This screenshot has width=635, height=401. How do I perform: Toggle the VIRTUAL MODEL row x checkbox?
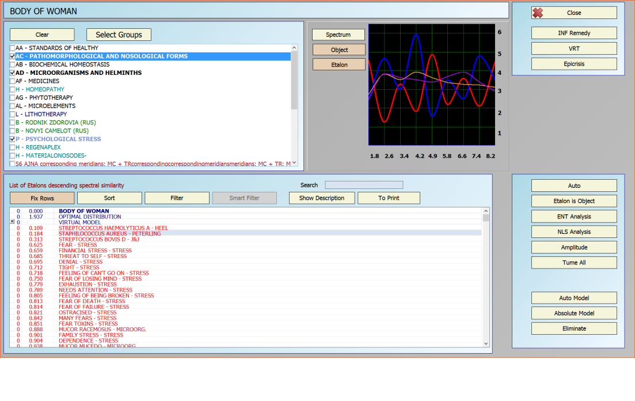[x=12, y=222]
